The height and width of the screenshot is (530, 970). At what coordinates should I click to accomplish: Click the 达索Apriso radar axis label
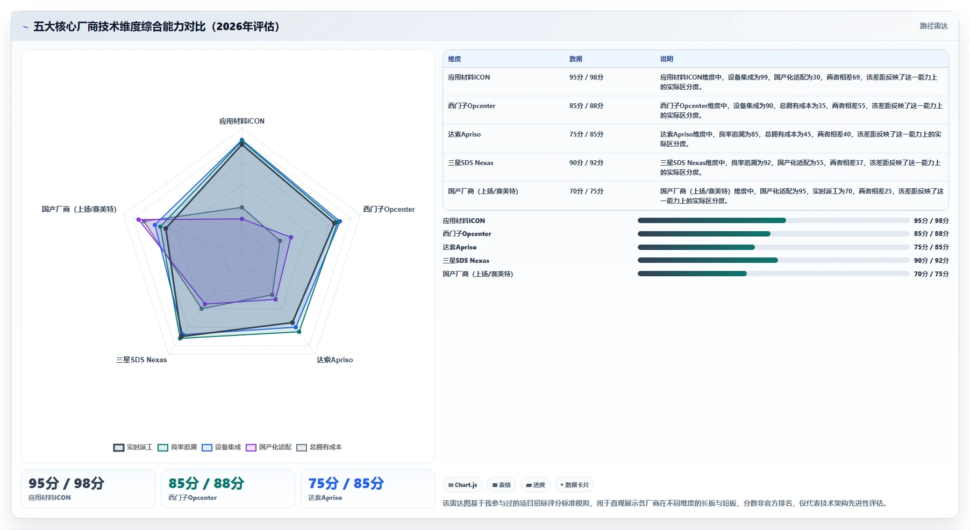(x=334, y=360)
